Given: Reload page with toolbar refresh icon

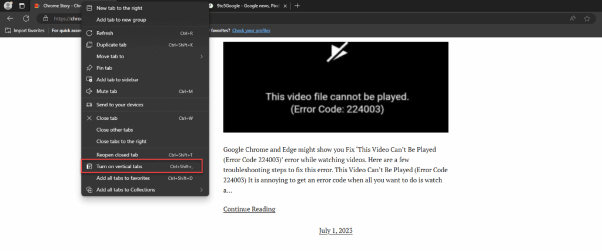Looking at the screenshot, I should pyautogui.click(x=26, y=18).
